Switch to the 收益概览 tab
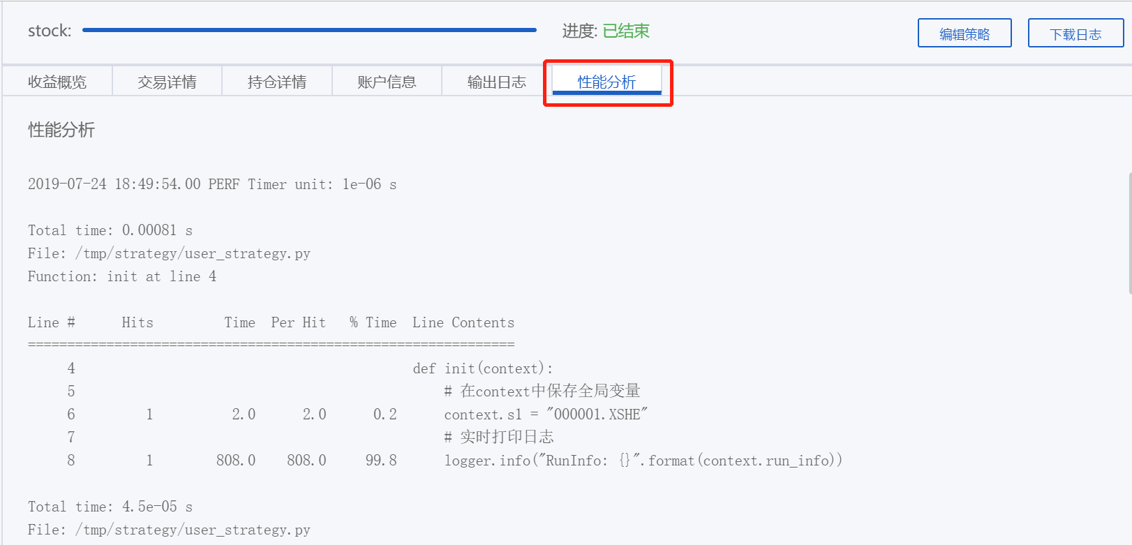Screen dimensions: 1132x545 click(57, 81)
